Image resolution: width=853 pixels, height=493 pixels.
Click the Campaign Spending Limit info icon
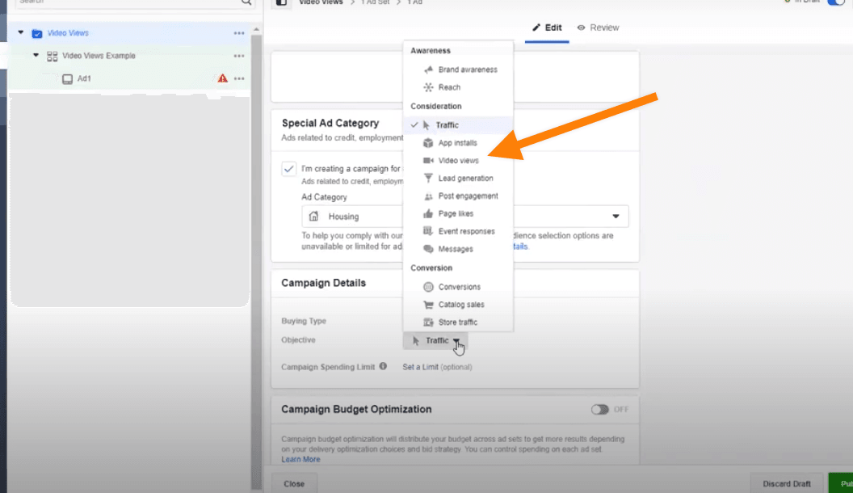383,366
